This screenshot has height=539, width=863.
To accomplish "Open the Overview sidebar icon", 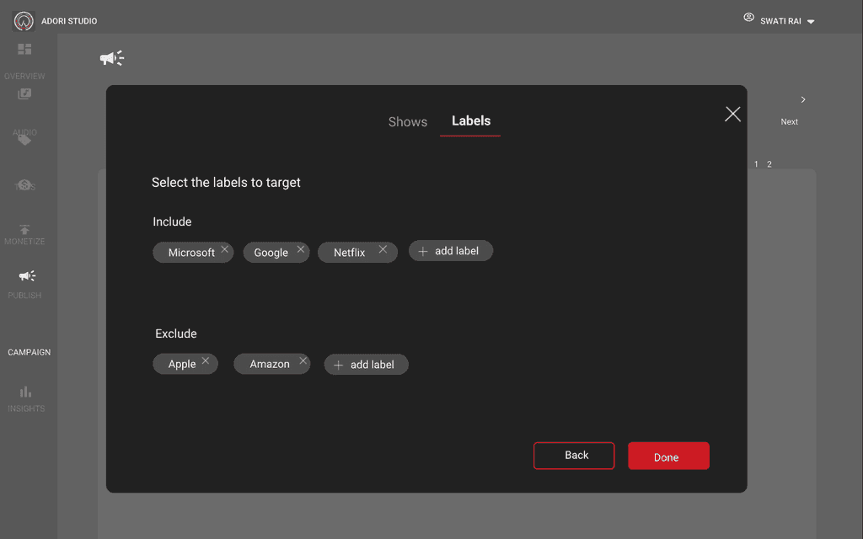I will [24, 49].
